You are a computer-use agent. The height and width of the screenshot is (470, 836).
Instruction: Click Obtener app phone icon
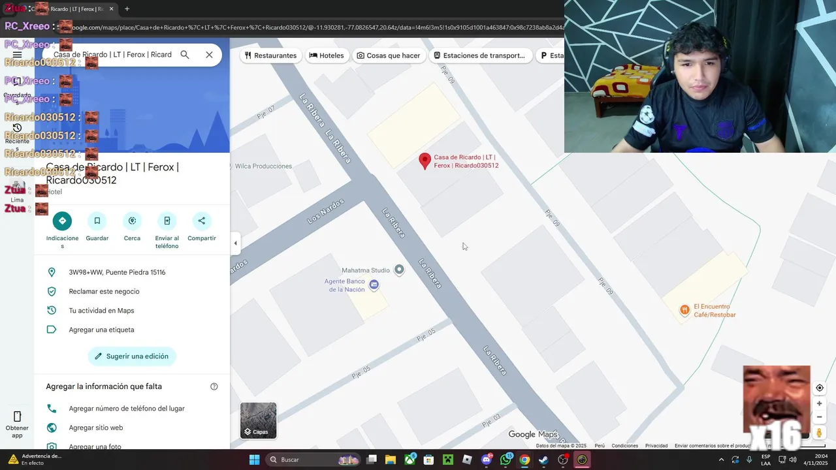[x=18, y=416]
